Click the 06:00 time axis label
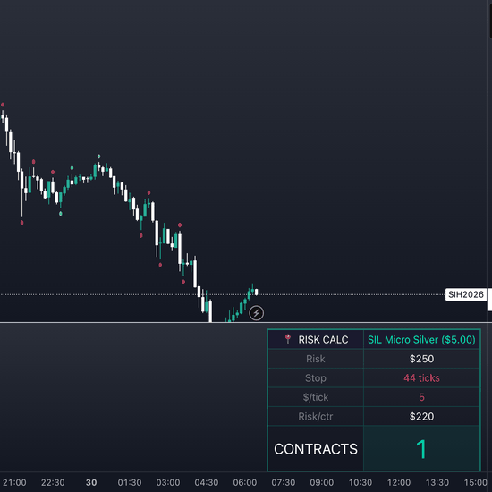 pos(245,482)
